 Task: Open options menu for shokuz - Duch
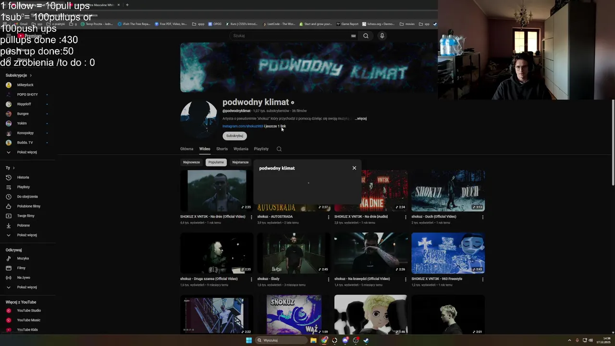pos(483,217)
